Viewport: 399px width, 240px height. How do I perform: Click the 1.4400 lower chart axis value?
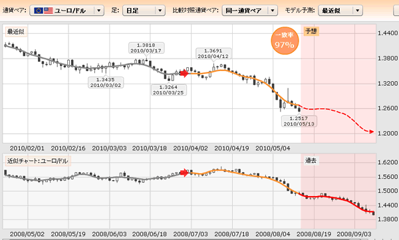[388, 205]
